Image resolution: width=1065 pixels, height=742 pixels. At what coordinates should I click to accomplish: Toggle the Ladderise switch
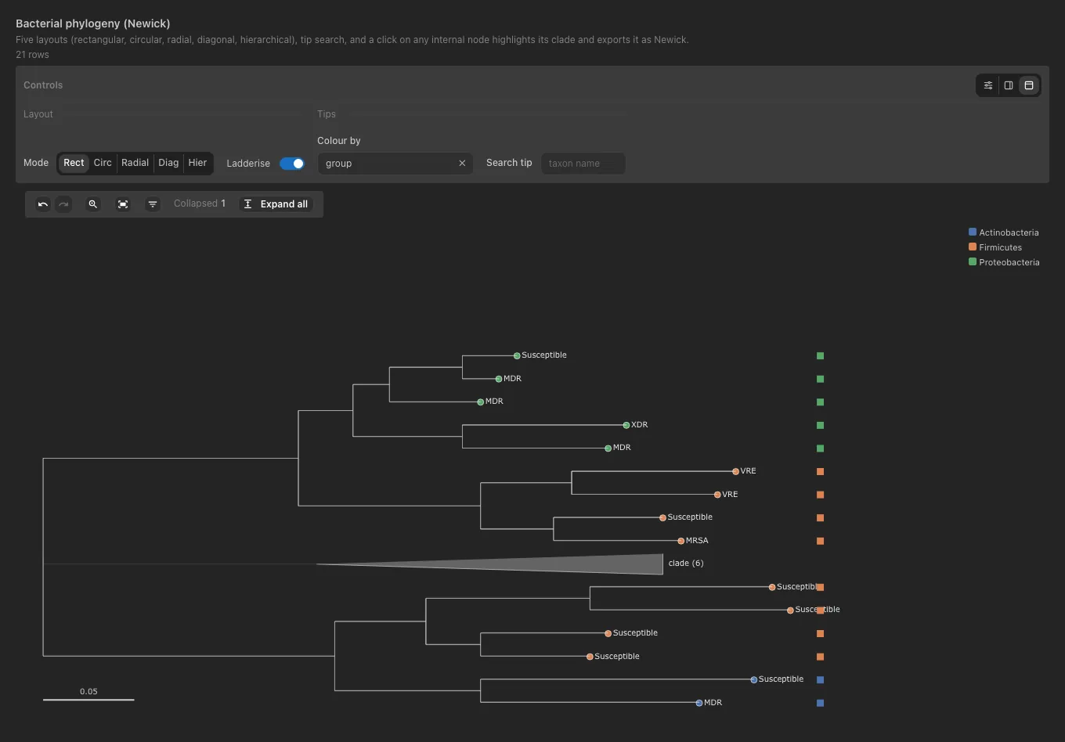coord(292,164)
